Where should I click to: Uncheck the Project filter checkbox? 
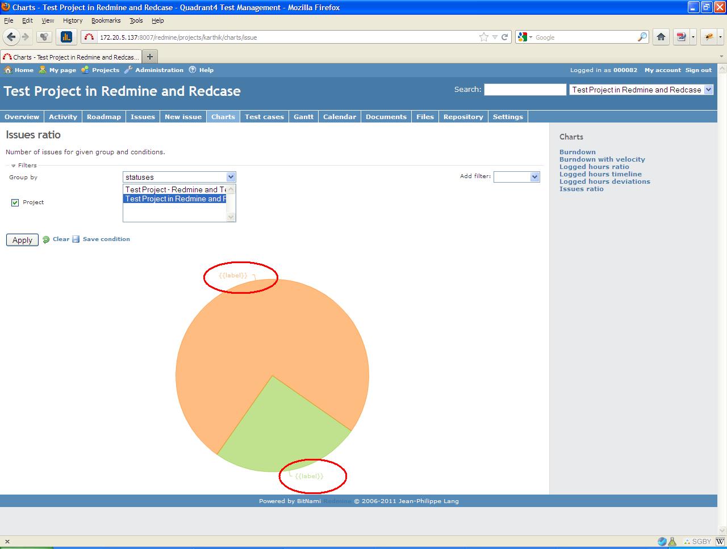[x=15, y=202]
